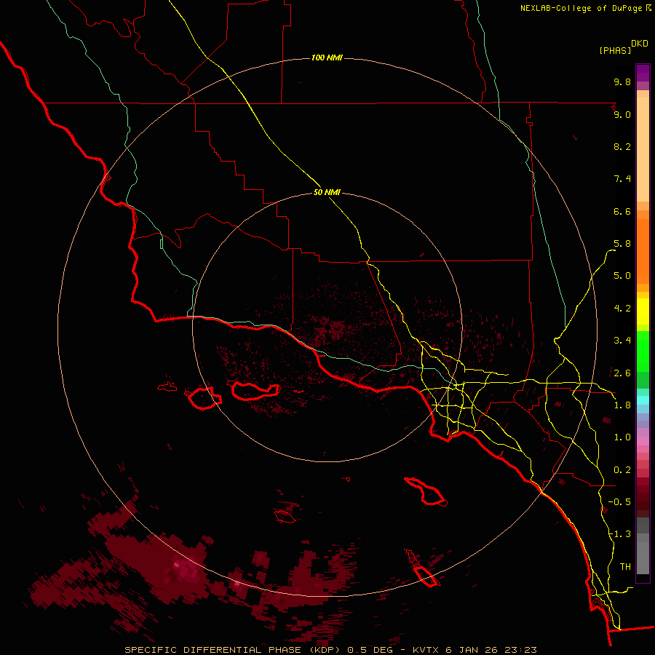
Task: Click the "DKD" label above the color bar
Action: tap(640, 44)
